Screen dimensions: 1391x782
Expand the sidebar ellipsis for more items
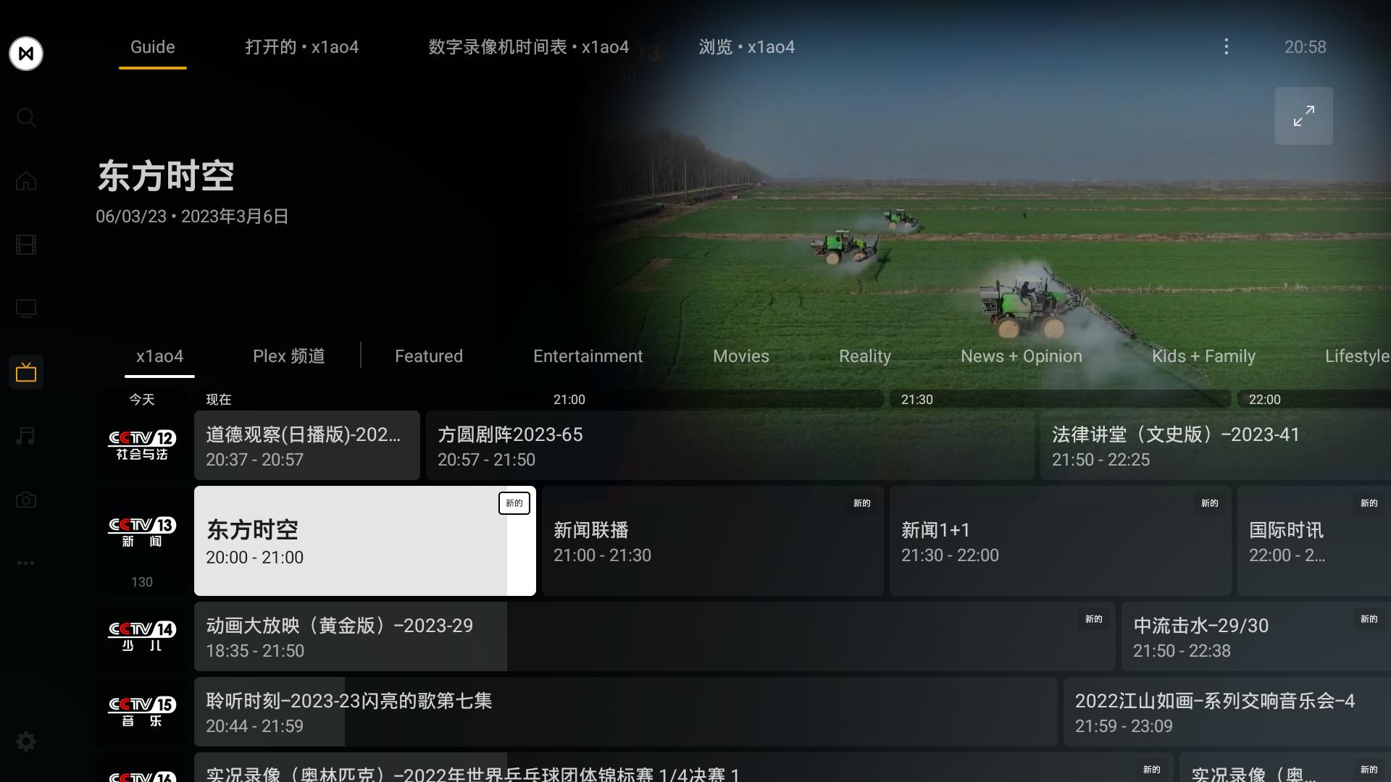[x=26, y=563]
